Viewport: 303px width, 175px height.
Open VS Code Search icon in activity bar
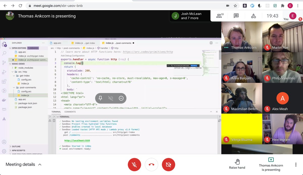[4, 53]
